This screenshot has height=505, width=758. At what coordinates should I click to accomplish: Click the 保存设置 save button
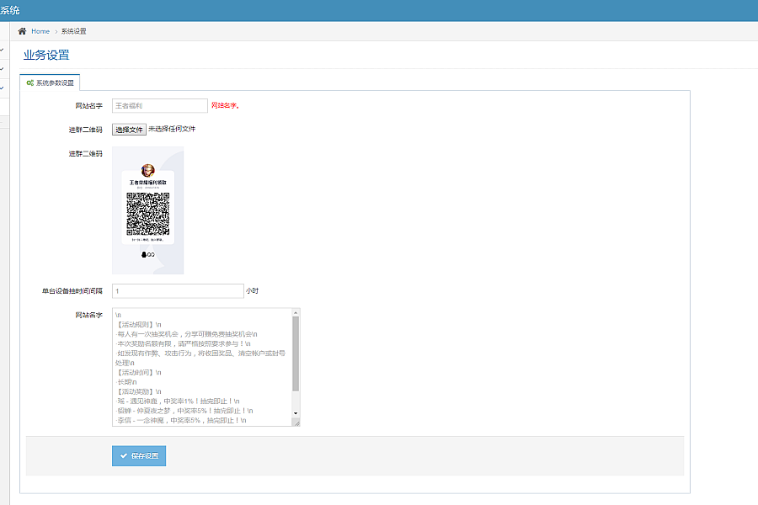click(x=139, y=455)
